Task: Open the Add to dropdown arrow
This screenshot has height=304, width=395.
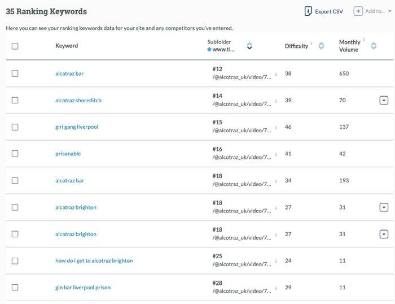Action: click(x=390, y=11)
